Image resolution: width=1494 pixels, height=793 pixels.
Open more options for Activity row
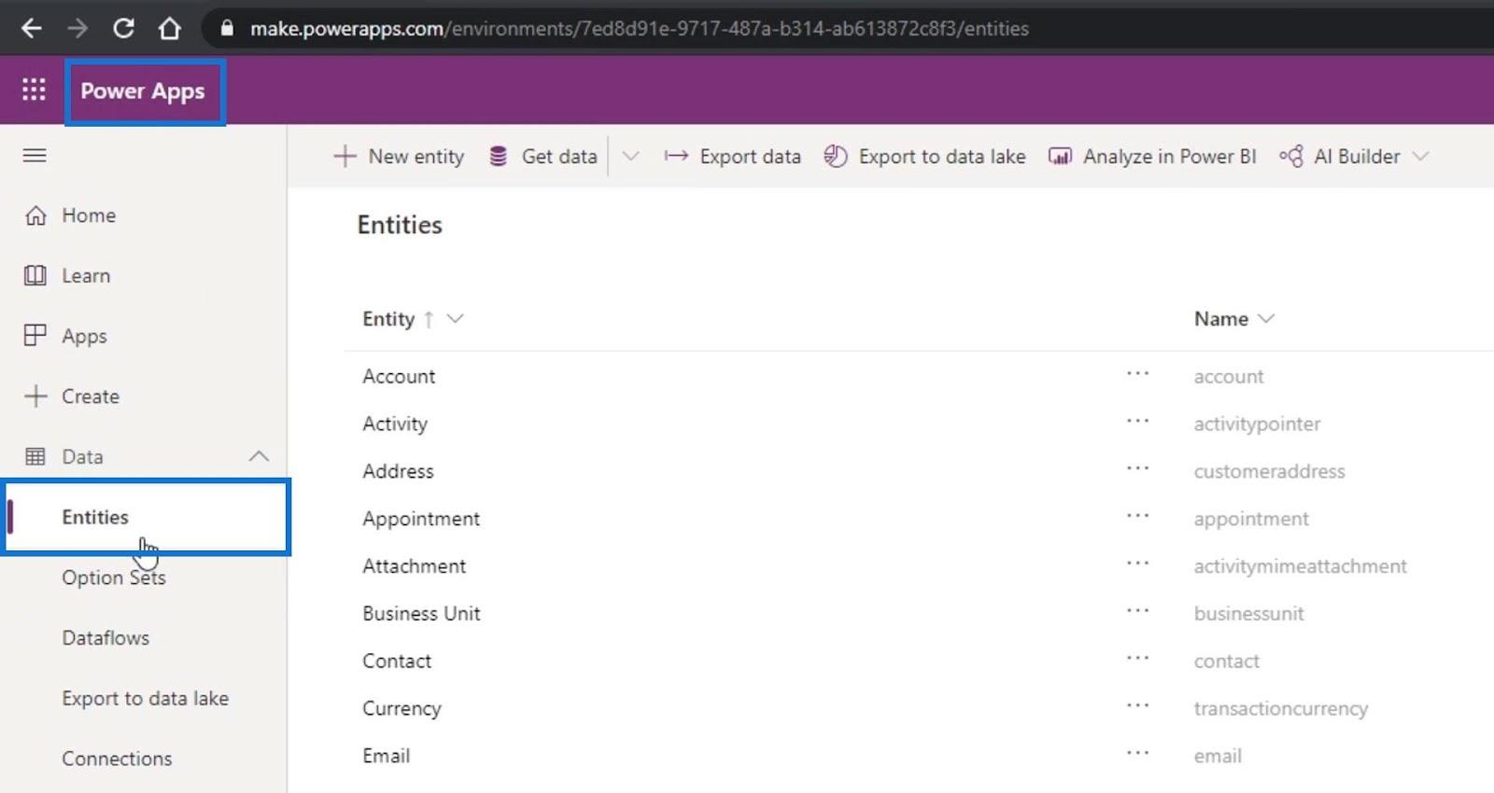[x=1137, y=421]
